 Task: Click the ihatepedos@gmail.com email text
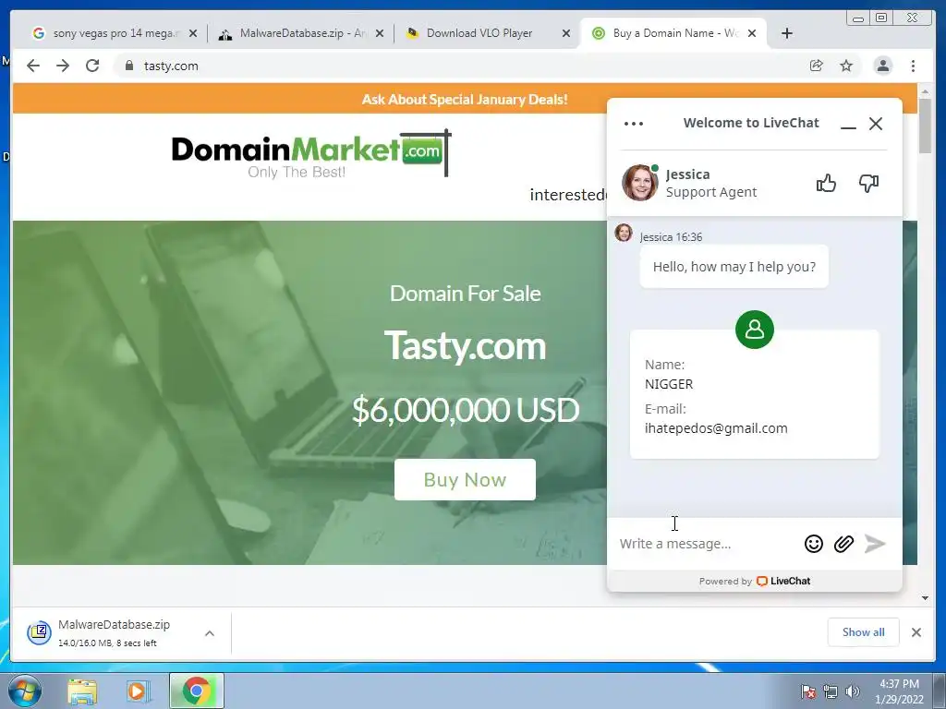coord(716,428)
